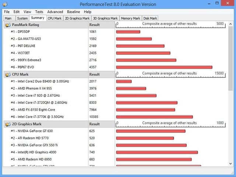The height and width of the screenshot is (177, 236).
Task: Click the vertical scrollbar thumb
Action: coord(230,58)
